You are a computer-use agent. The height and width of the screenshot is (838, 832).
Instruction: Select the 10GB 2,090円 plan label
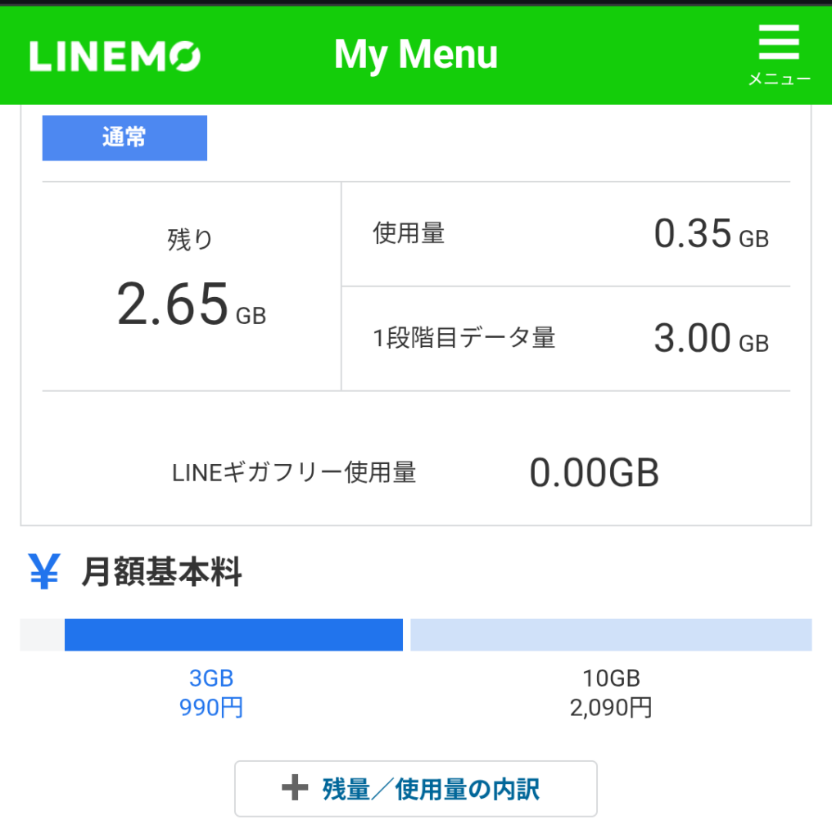tap(611, 692)
